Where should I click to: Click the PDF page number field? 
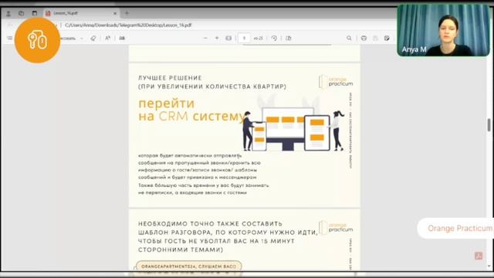(x=244, y=38)
